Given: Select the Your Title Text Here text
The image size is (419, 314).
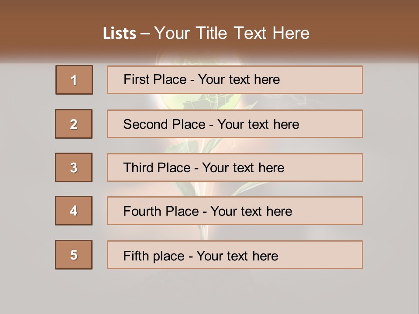Looking at the screenshot, I should click(232, 34).
